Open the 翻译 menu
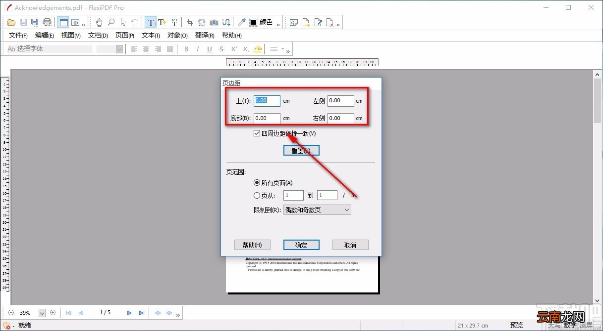Image resolution: width=603 pixels, height=331 pixels. [x=205, y=36]
